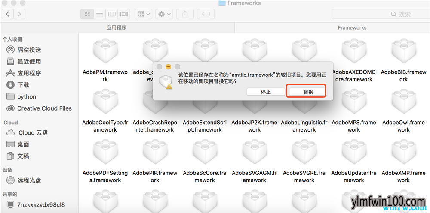
Task: Select the AdobeMPS.framework icon
Action: pyautogui.click(x=354, y=102)
